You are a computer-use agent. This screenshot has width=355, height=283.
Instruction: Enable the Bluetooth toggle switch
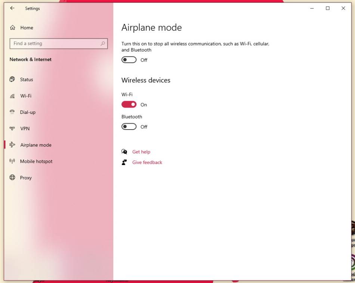pos(129,127)
